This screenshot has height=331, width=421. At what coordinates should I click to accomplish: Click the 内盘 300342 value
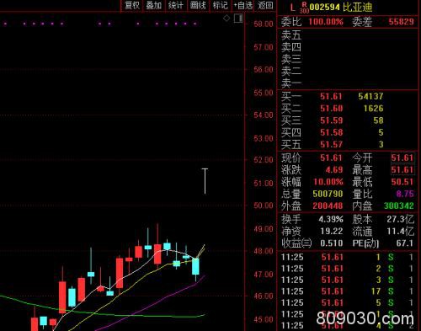tap(399, 206)
